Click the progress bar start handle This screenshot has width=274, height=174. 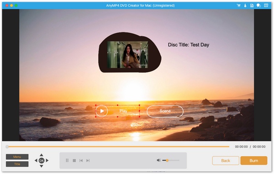click(x=7, y=147)
